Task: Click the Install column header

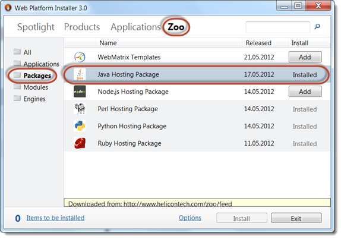Action: point(299,43)
